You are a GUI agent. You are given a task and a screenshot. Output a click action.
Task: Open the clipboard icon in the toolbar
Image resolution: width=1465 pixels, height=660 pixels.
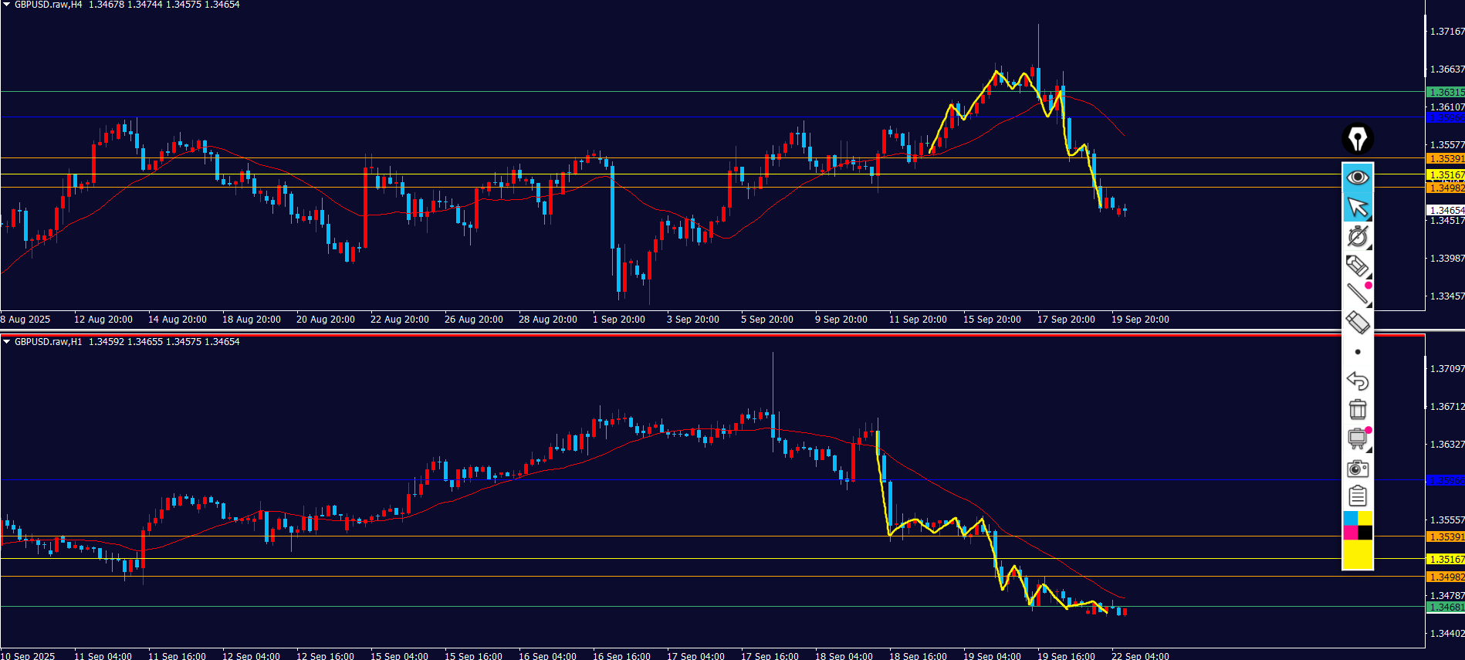pos(1357,496)
